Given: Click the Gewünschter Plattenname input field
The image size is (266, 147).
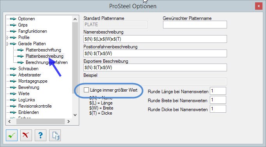Looking at the screenshot, I should (195, 25).
